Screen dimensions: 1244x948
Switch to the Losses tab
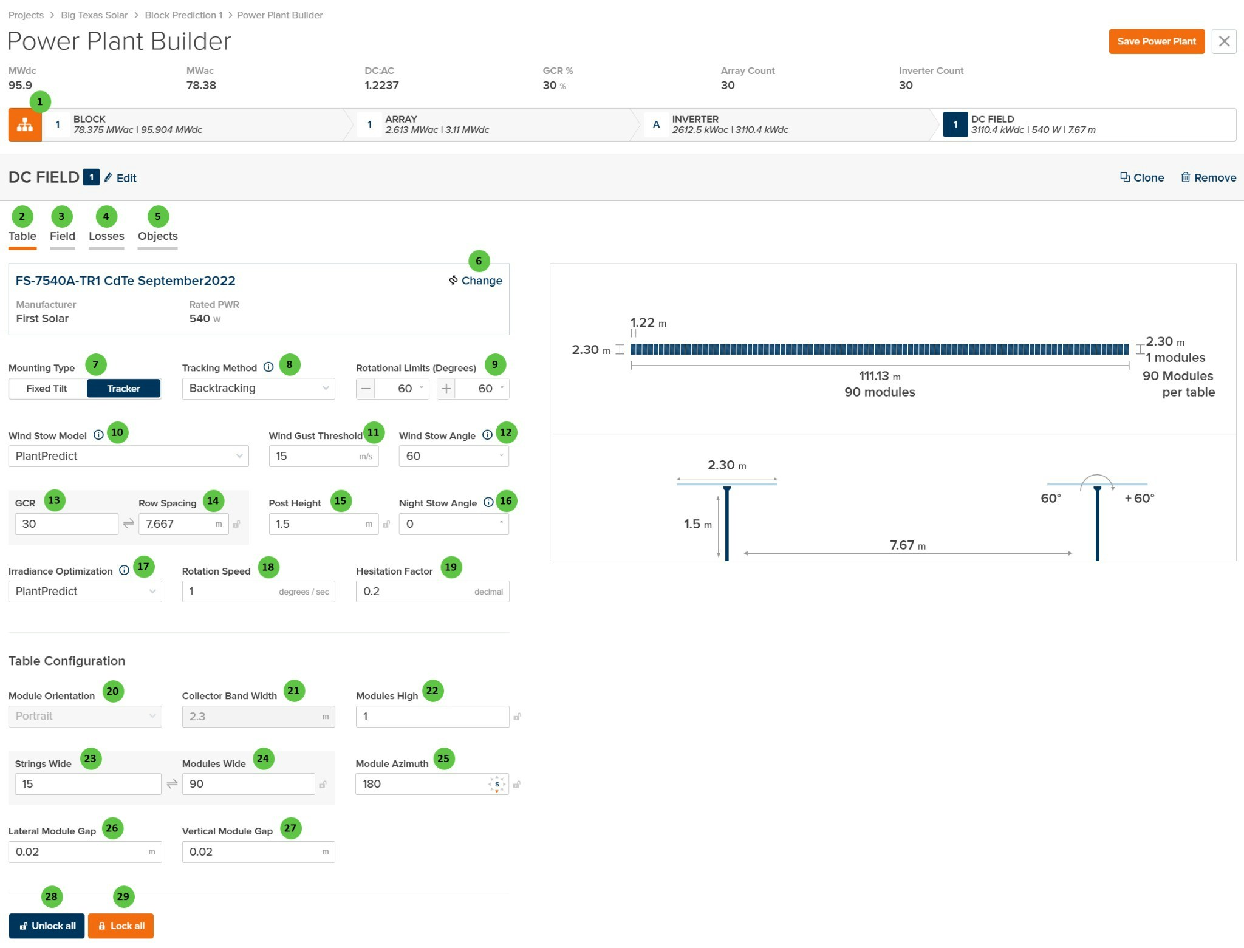click(106, 236)
